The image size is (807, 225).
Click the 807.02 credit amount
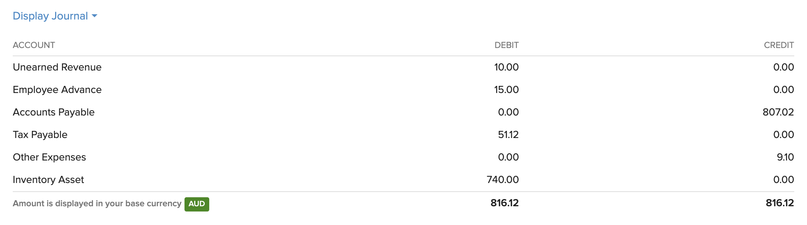[778, 112]
